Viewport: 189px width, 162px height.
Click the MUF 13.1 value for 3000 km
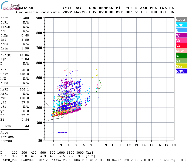[x=80, y=156]
